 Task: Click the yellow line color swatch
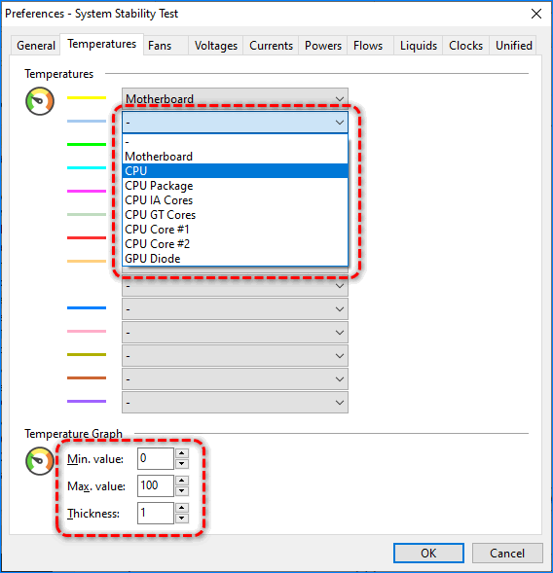[87, 97]
